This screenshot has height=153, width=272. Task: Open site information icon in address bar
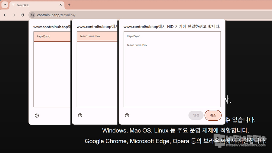(32, 15)
